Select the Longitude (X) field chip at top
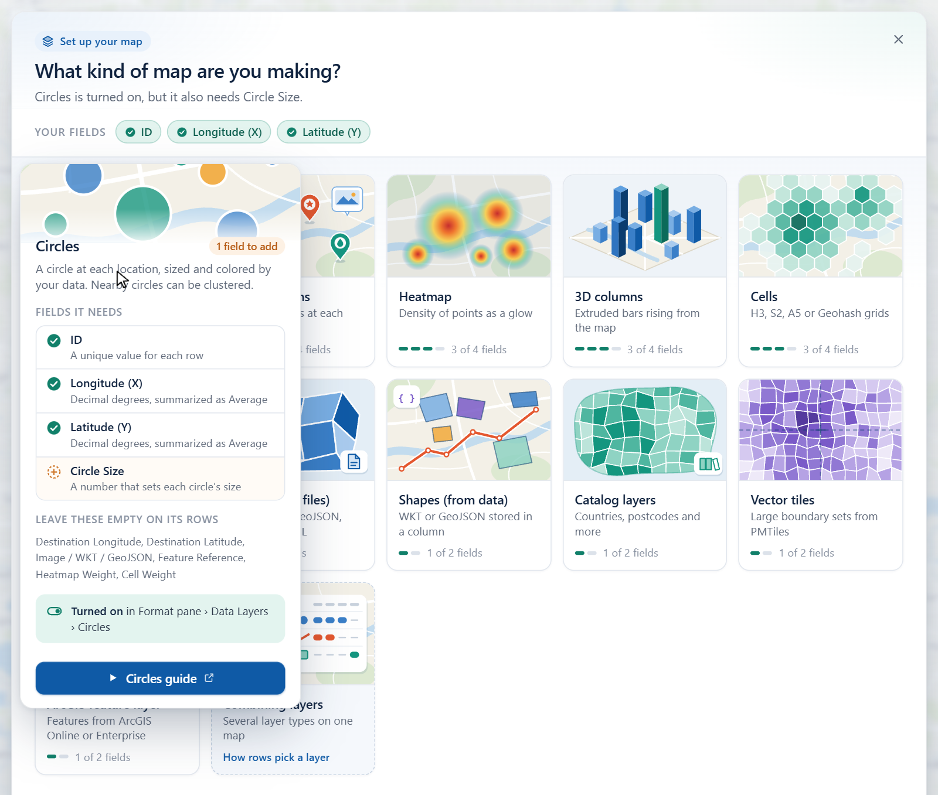 coord(219,132)
